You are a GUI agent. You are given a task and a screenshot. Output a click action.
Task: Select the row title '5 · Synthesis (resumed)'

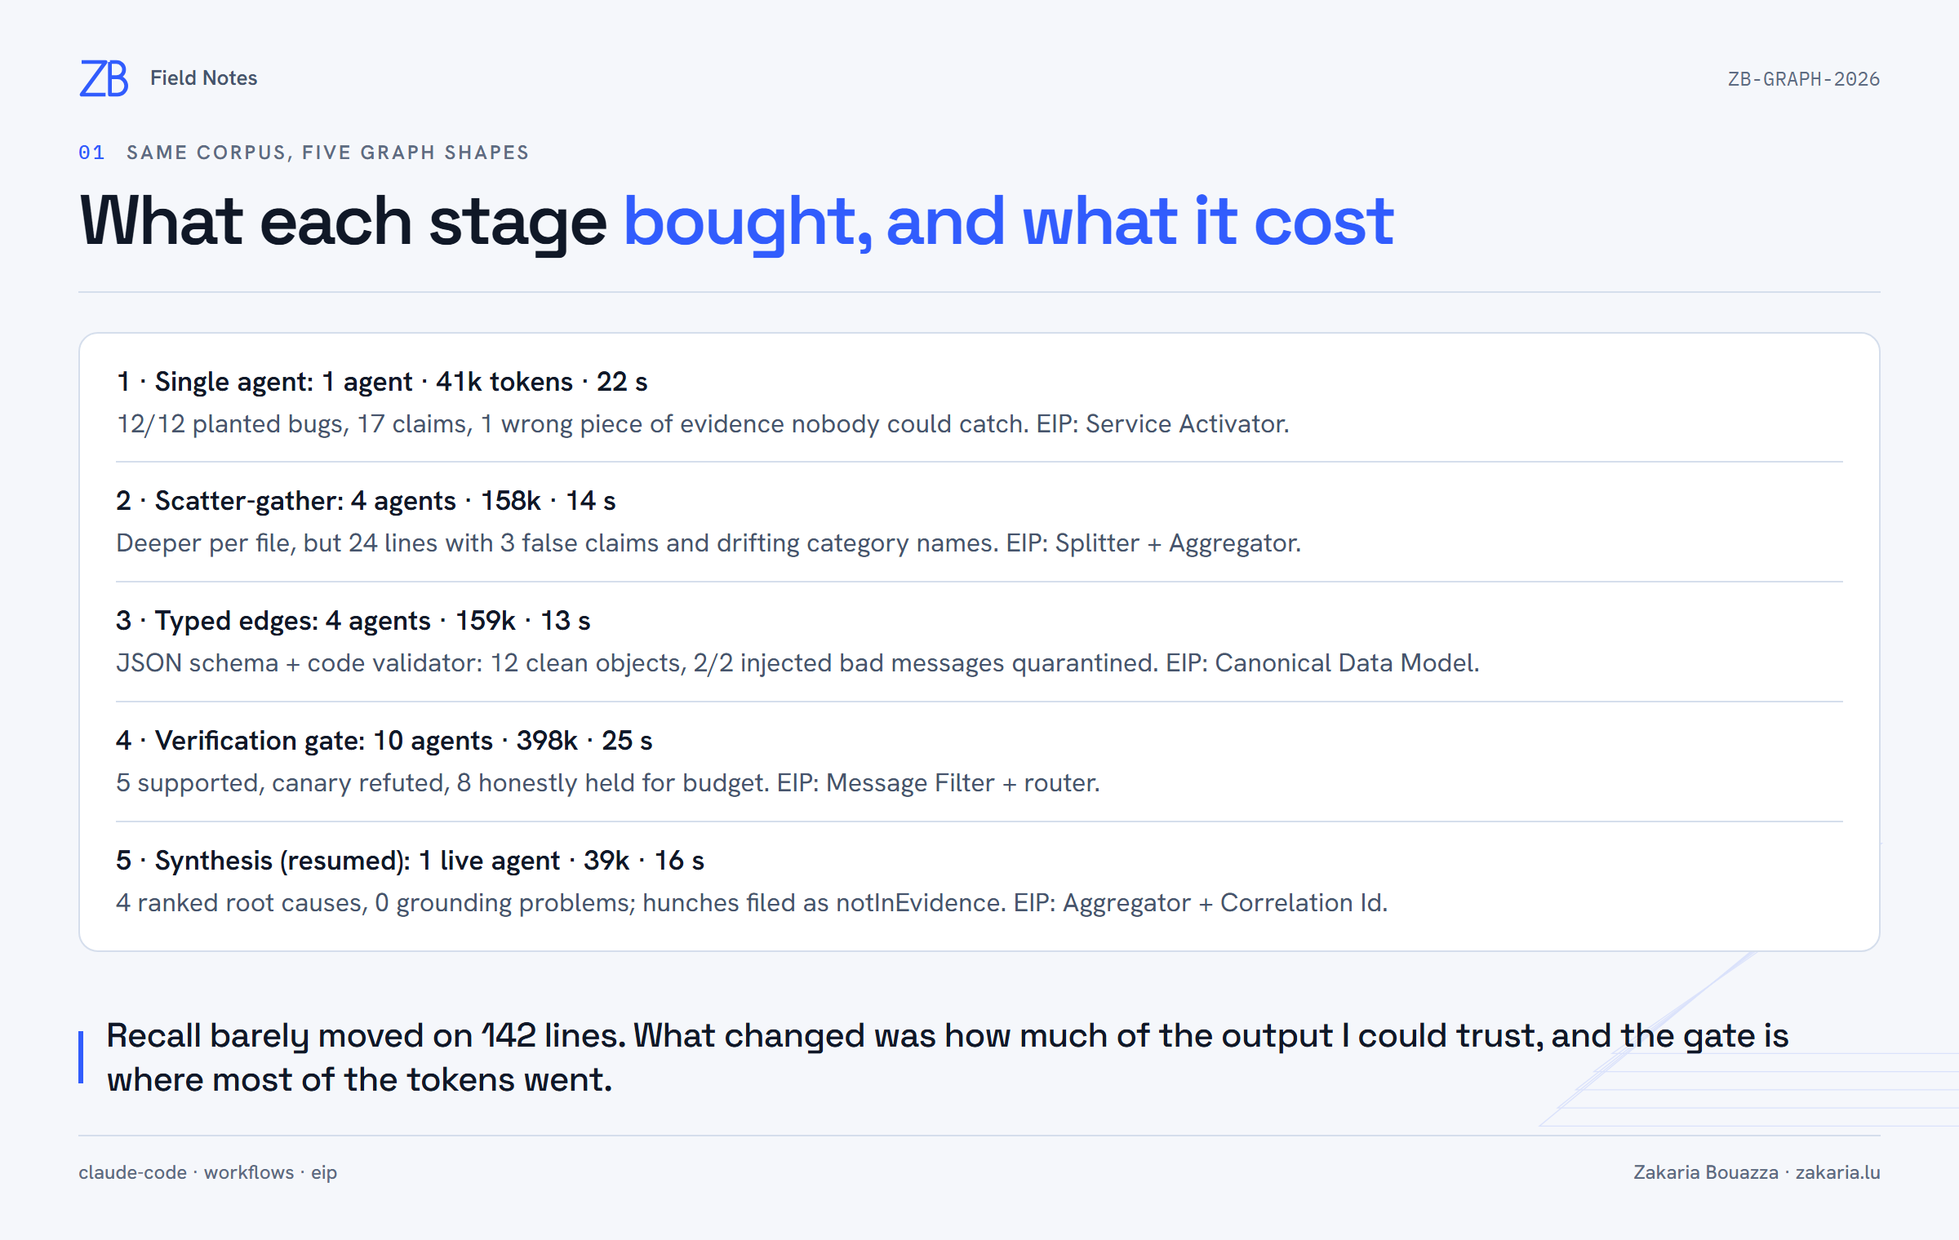click(410, 861)
